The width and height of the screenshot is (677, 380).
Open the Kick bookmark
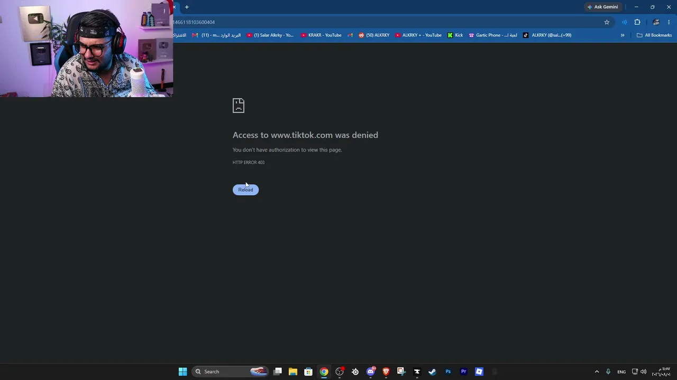click(x=455, y=35)
